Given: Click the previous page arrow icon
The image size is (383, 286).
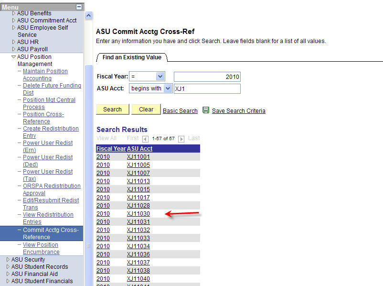Looking at the screenshot, I should (145, 139).
